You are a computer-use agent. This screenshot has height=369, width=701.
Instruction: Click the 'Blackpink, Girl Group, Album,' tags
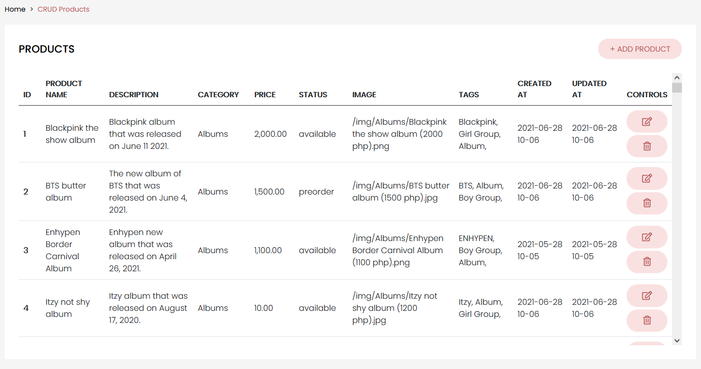click(479, 134)
